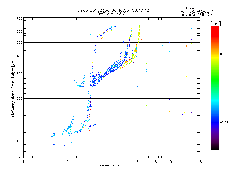Image resolution: width=235 pixels, height=176 pixels.
Task: Click the x-axis '6' tick label
Action: (x=137, y=162)
